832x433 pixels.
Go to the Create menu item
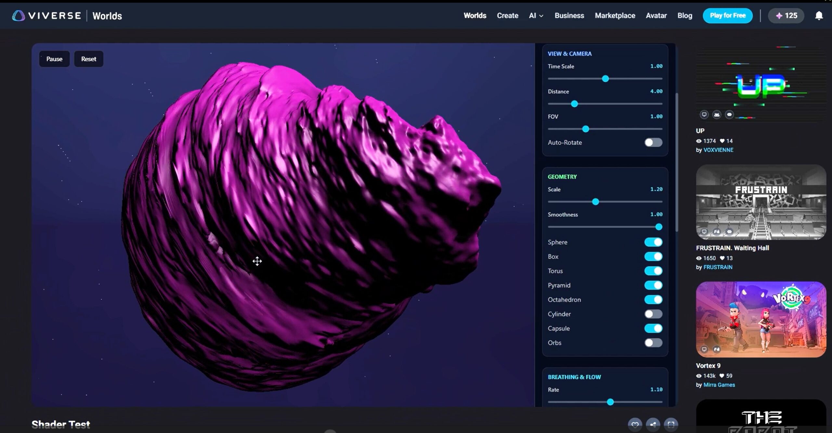(507, 16)
